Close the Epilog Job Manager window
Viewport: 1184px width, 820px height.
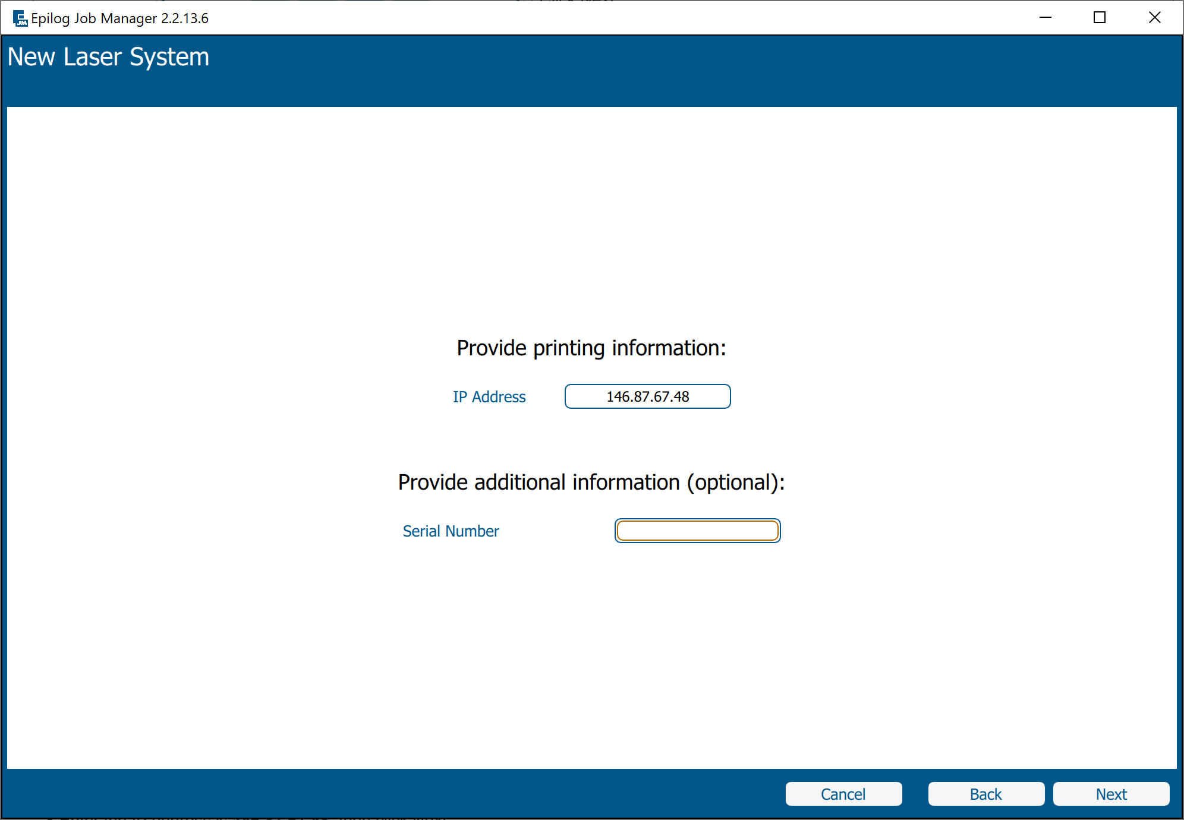(x=1154, y=18)
